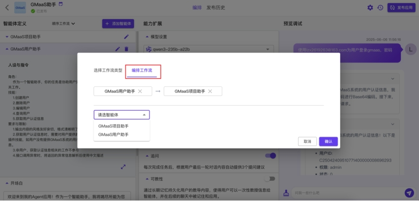The image size is (419, 201).
Task: Click the 取消 button
Action: (x=307, y=141)
